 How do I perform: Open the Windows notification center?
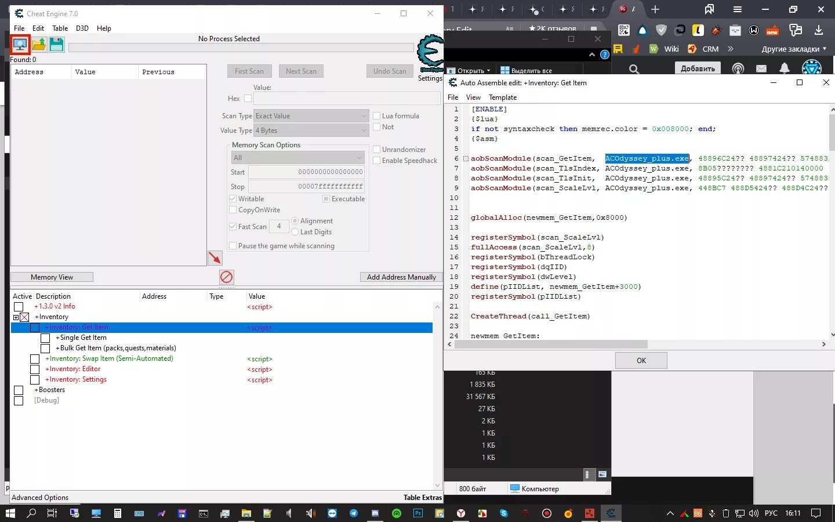(x=816, y=513)
